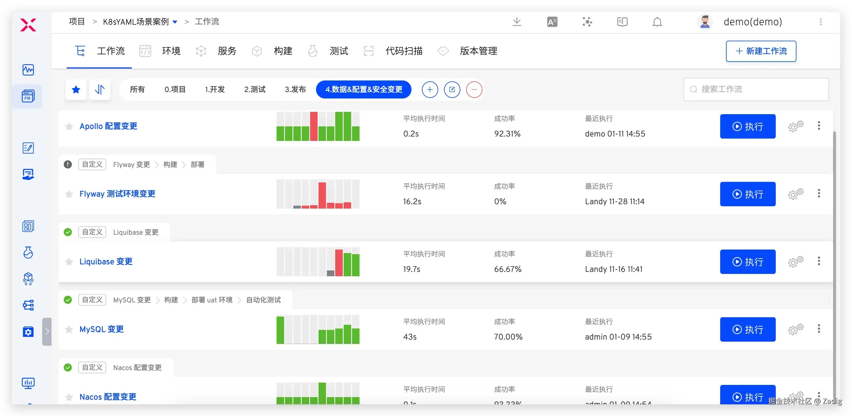852x416 pixels.
Task: Click the download icon in header
Action: (x=516, y=22)
